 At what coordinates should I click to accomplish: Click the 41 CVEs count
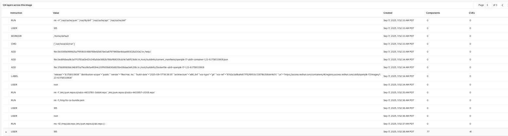(x=470, y=132)
